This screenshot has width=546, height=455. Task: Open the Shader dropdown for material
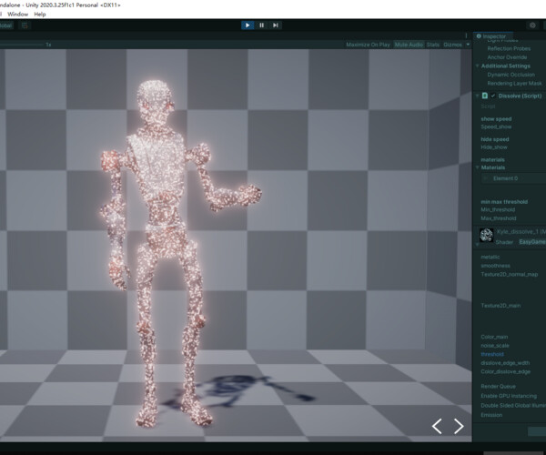[531, 242]
